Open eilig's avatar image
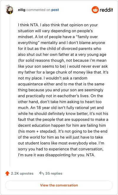 click(x=9, y=9)
